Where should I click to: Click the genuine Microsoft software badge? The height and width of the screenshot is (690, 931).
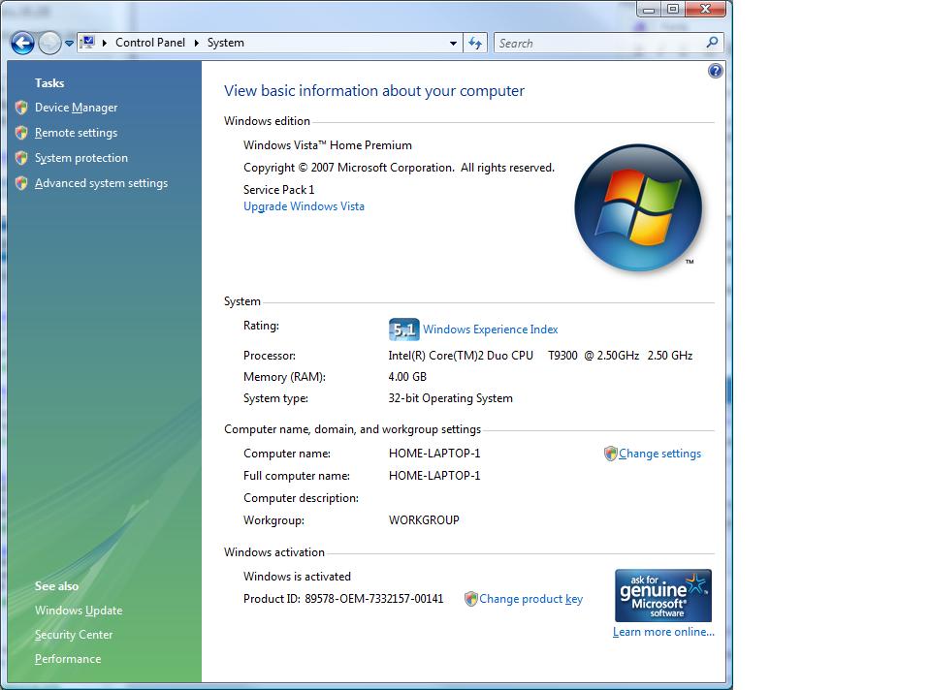tap(663, 595)
